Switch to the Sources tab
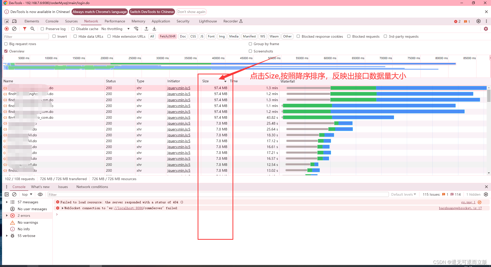 (71, 21)
